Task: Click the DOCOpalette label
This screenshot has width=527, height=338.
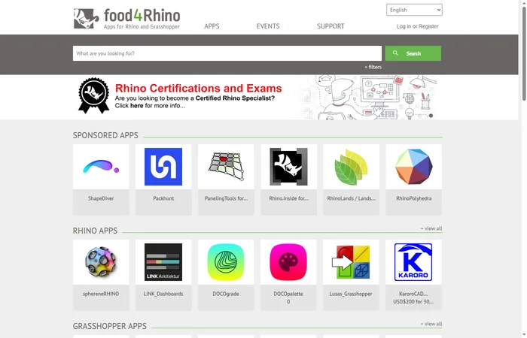Action: point(288,294)
